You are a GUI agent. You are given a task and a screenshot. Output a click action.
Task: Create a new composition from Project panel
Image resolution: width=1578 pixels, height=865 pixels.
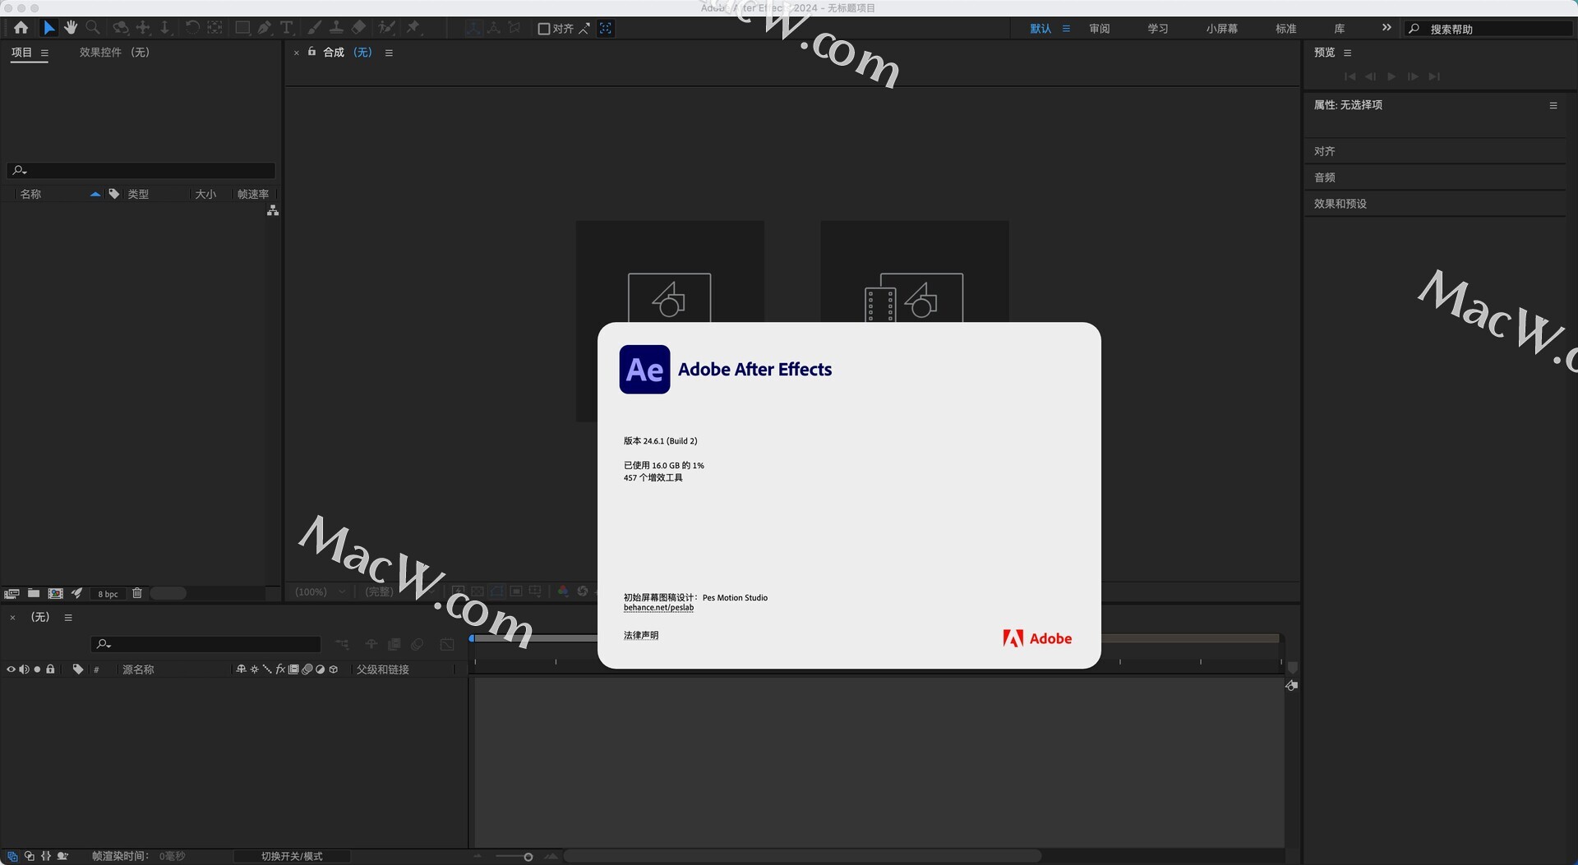click(x=55, y=593)
